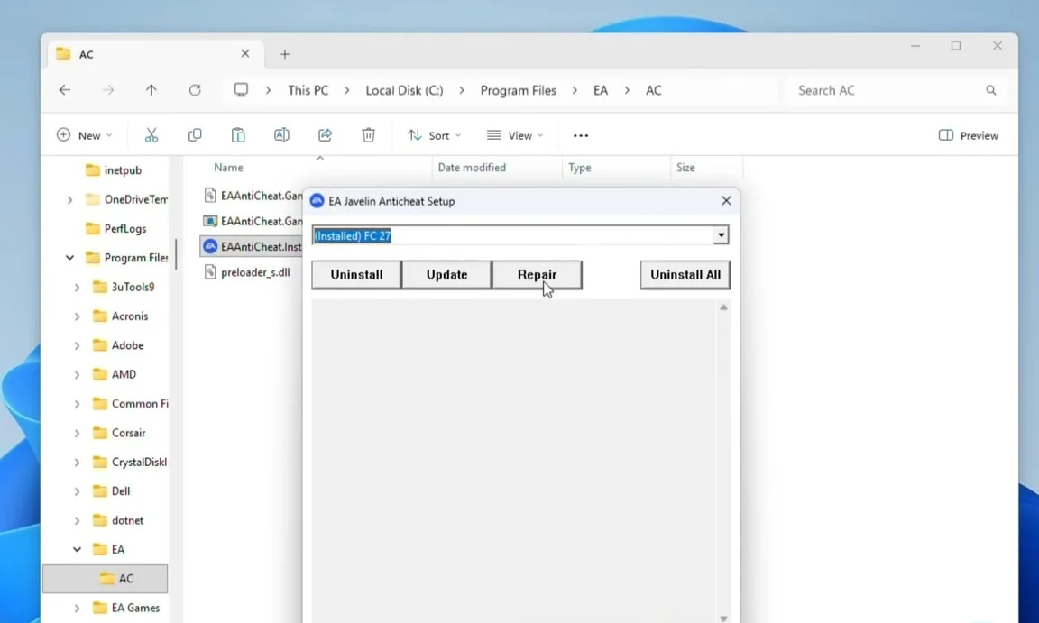Sort by Date modified column header

[472, 168]
